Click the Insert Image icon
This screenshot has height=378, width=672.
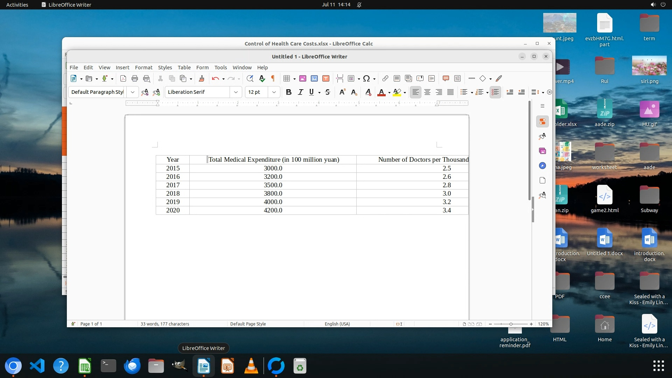tap(303, 78)
